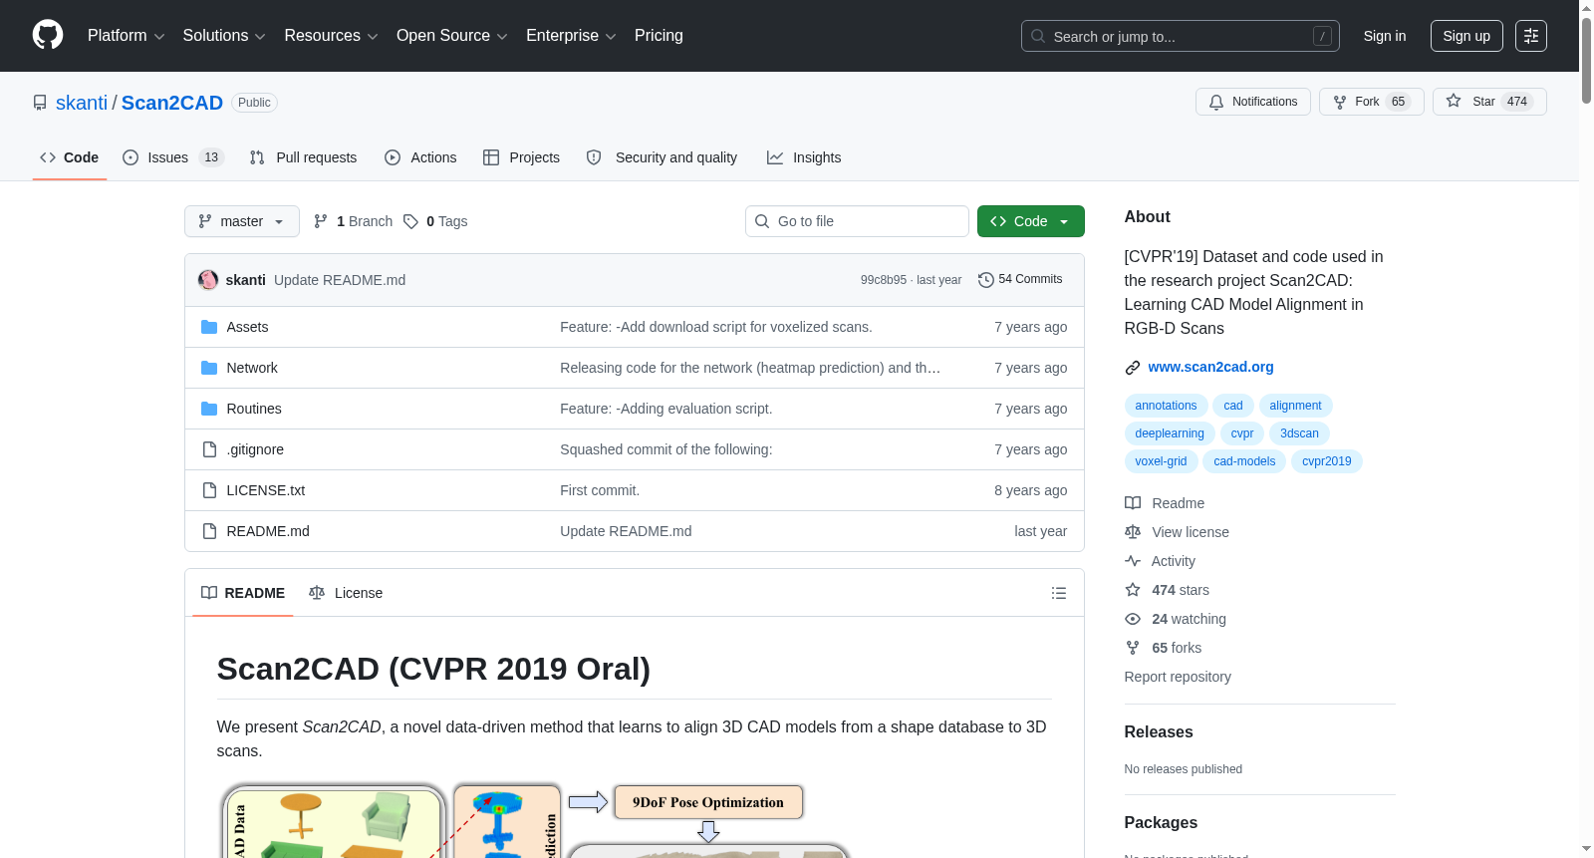Click the bell icon in Notifications button
Image resolution: width=1594 pixels, height=858 pixels.
(x=1216, y=102)
